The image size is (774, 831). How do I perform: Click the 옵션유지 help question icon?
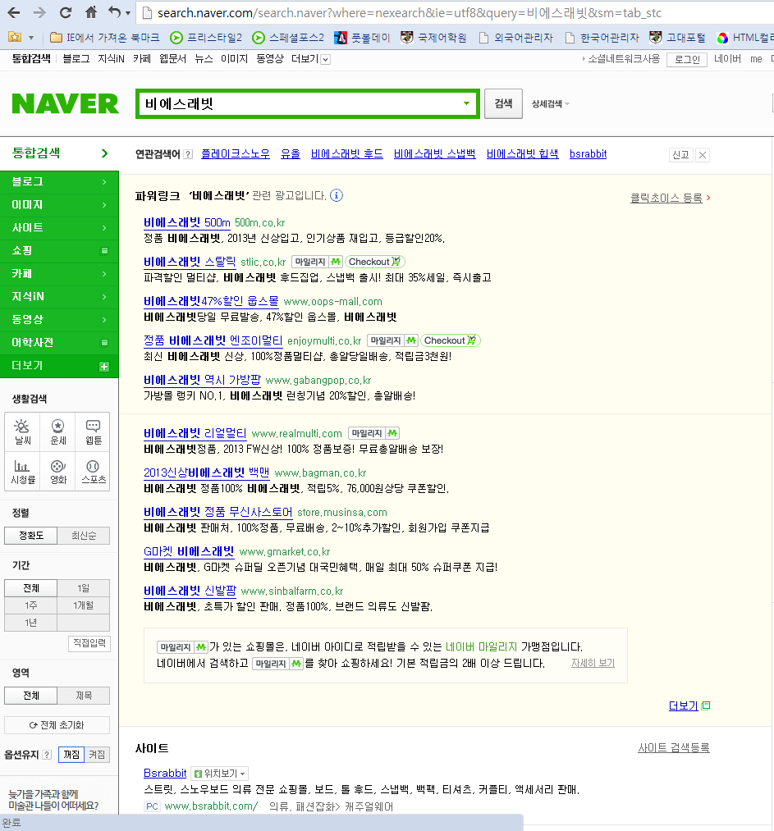pos(47,755)
